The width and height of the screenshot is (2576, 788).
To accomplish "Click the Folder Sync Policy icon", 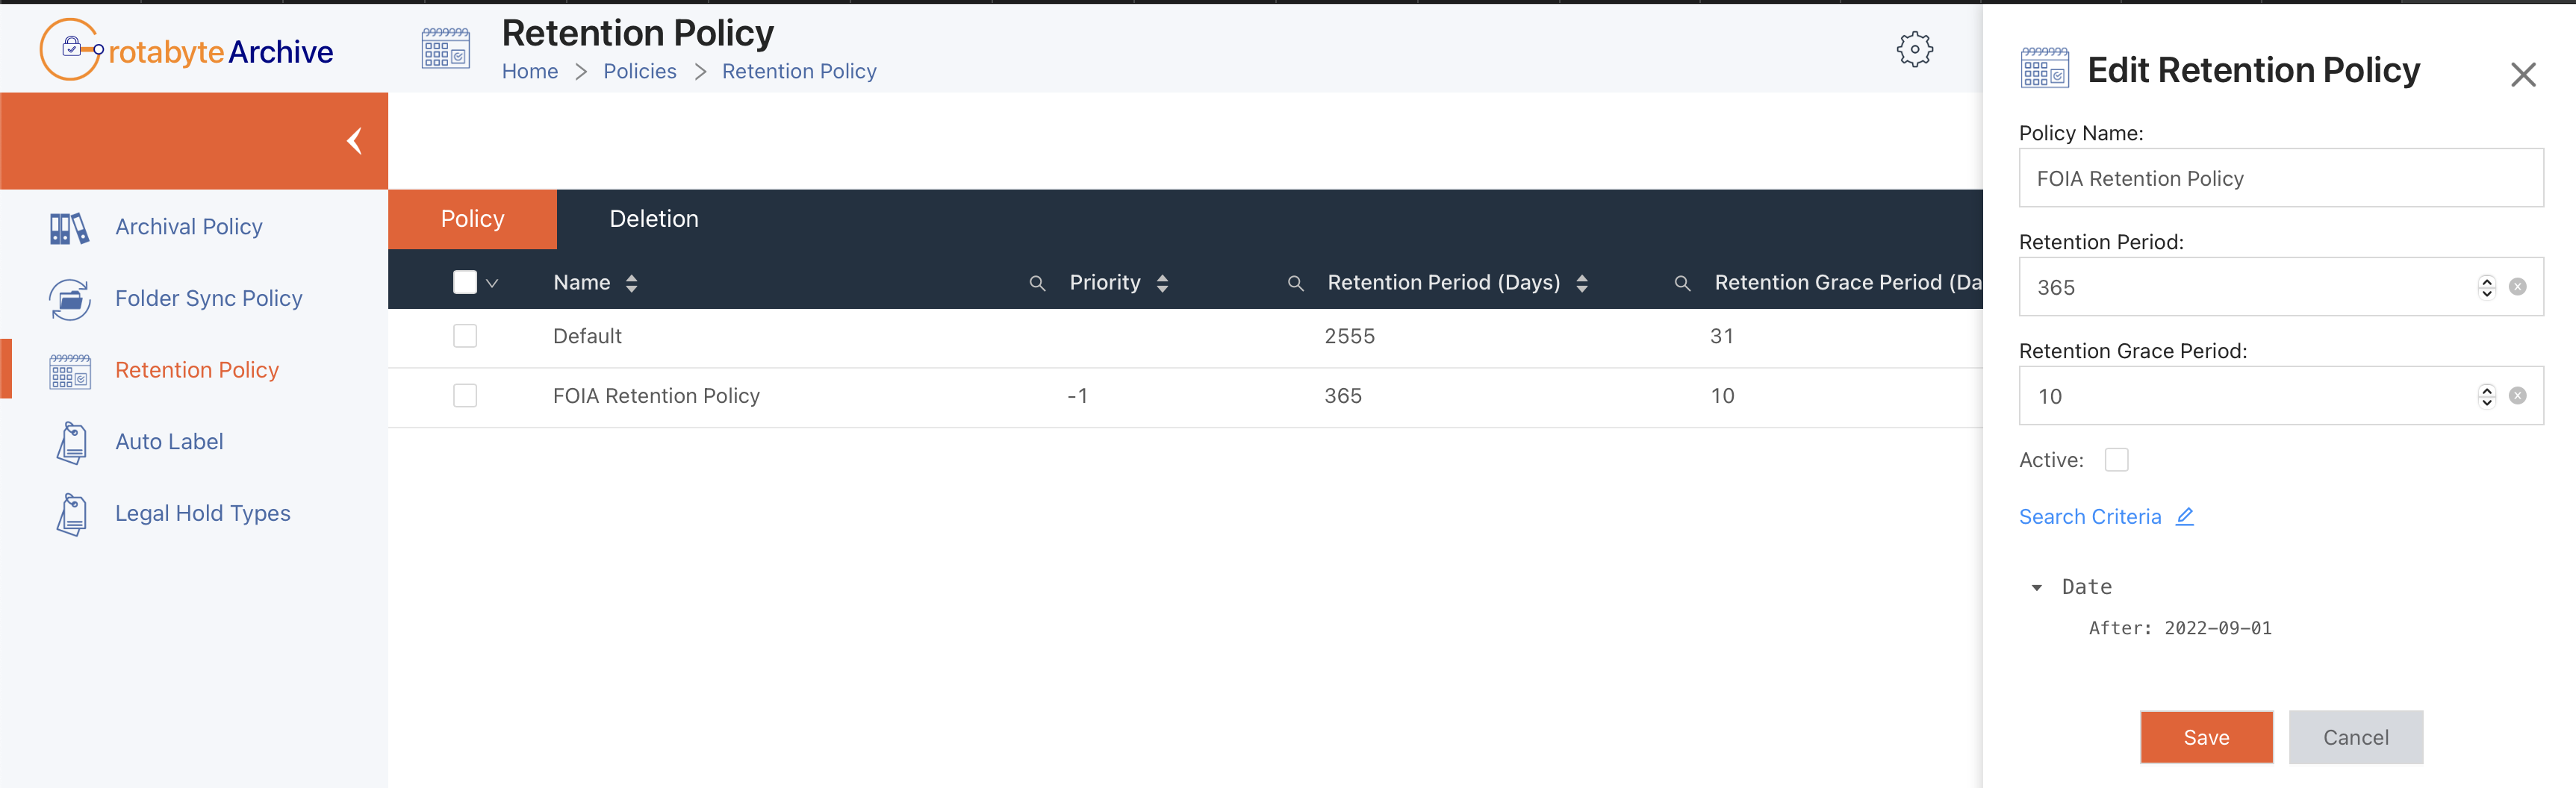I will (x=69, y=299).
